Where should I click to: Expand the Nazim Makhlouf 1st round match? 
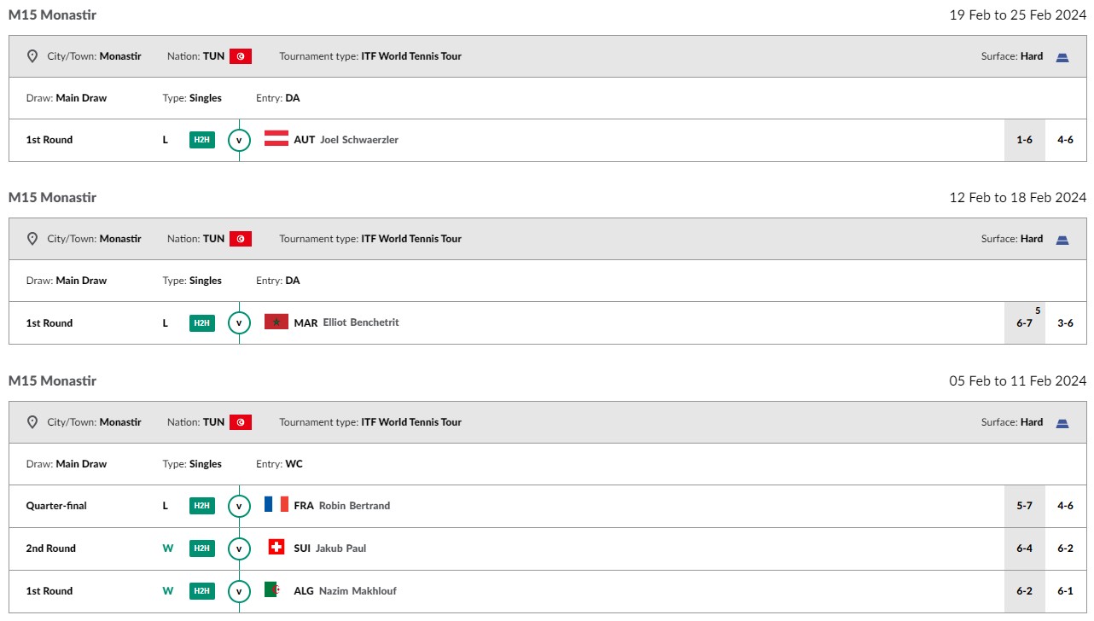(x=239, y=591)
